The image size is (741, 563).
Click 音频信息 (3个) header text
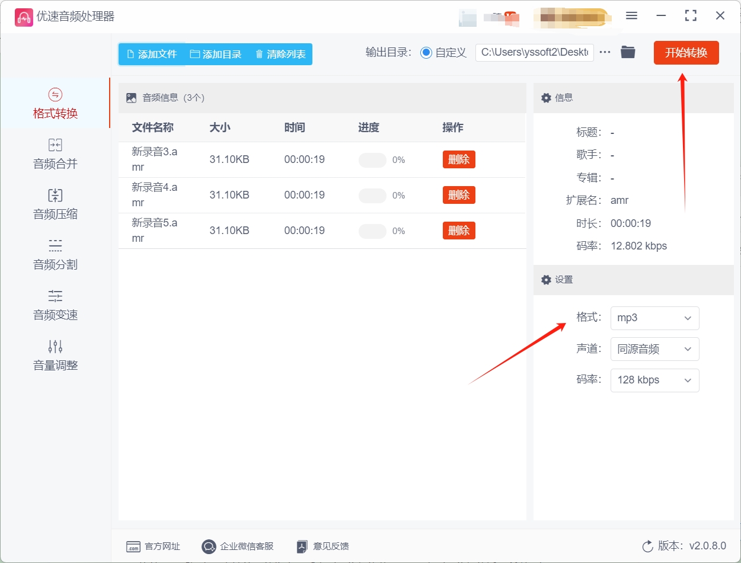pos(174,98)
